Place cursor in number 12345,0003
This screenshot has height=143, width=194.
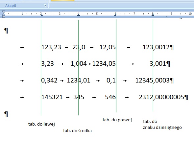click(153, 81)
